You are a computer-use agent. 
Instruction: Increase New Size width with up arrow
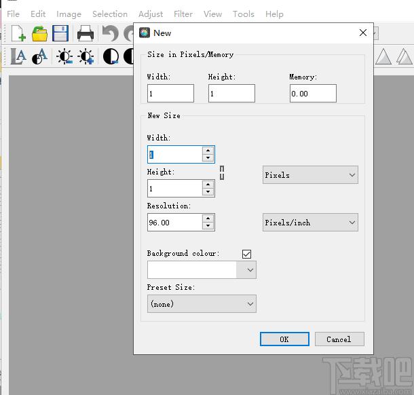(208, 151)
